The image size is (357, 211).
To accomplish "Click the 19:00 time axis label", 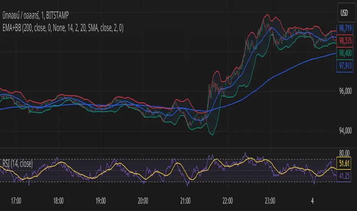I will click(101, 200).
